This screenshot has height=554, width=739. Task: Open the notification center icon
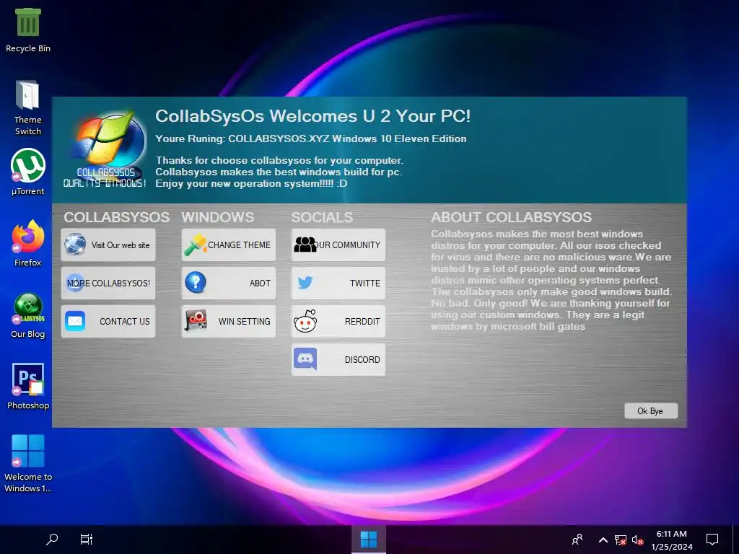click(712, 540)
